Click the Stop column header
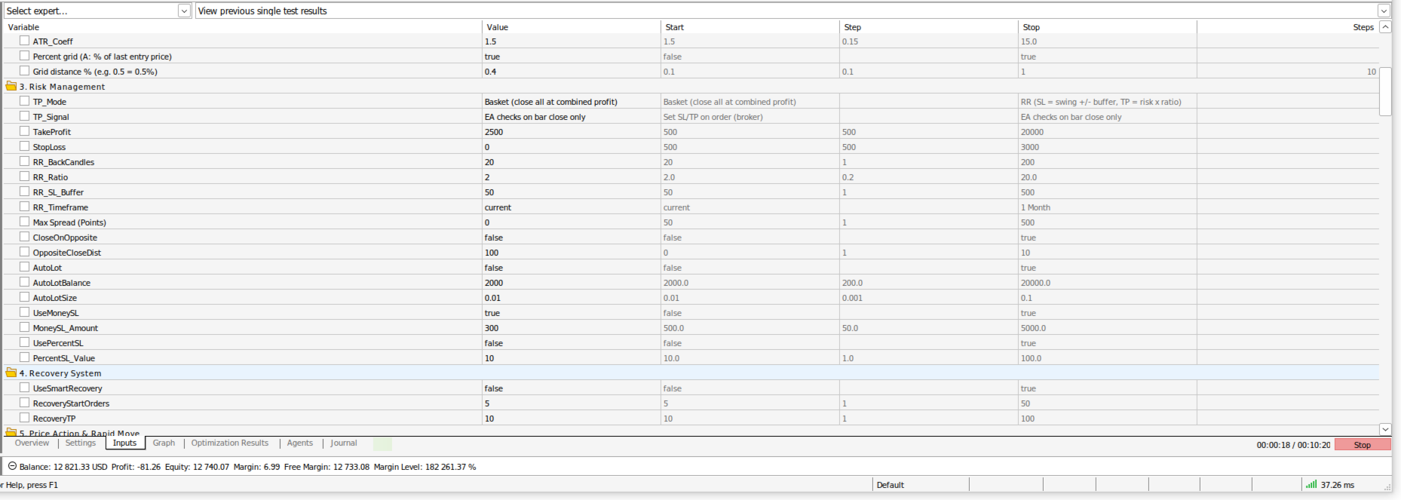This screenshot has height=500, width=1401. point(1108,27)
